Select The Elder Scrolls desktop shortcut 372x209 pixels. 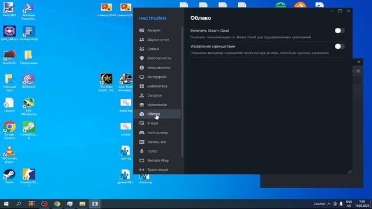106,82
